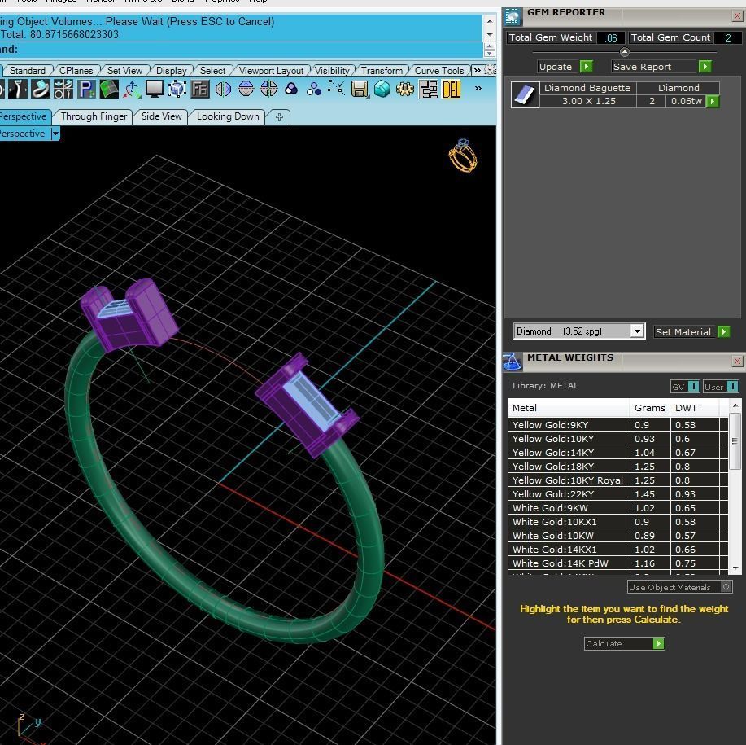
Task: Click the Total Gem Weight .06 field
Action: [x=611, y=37]
